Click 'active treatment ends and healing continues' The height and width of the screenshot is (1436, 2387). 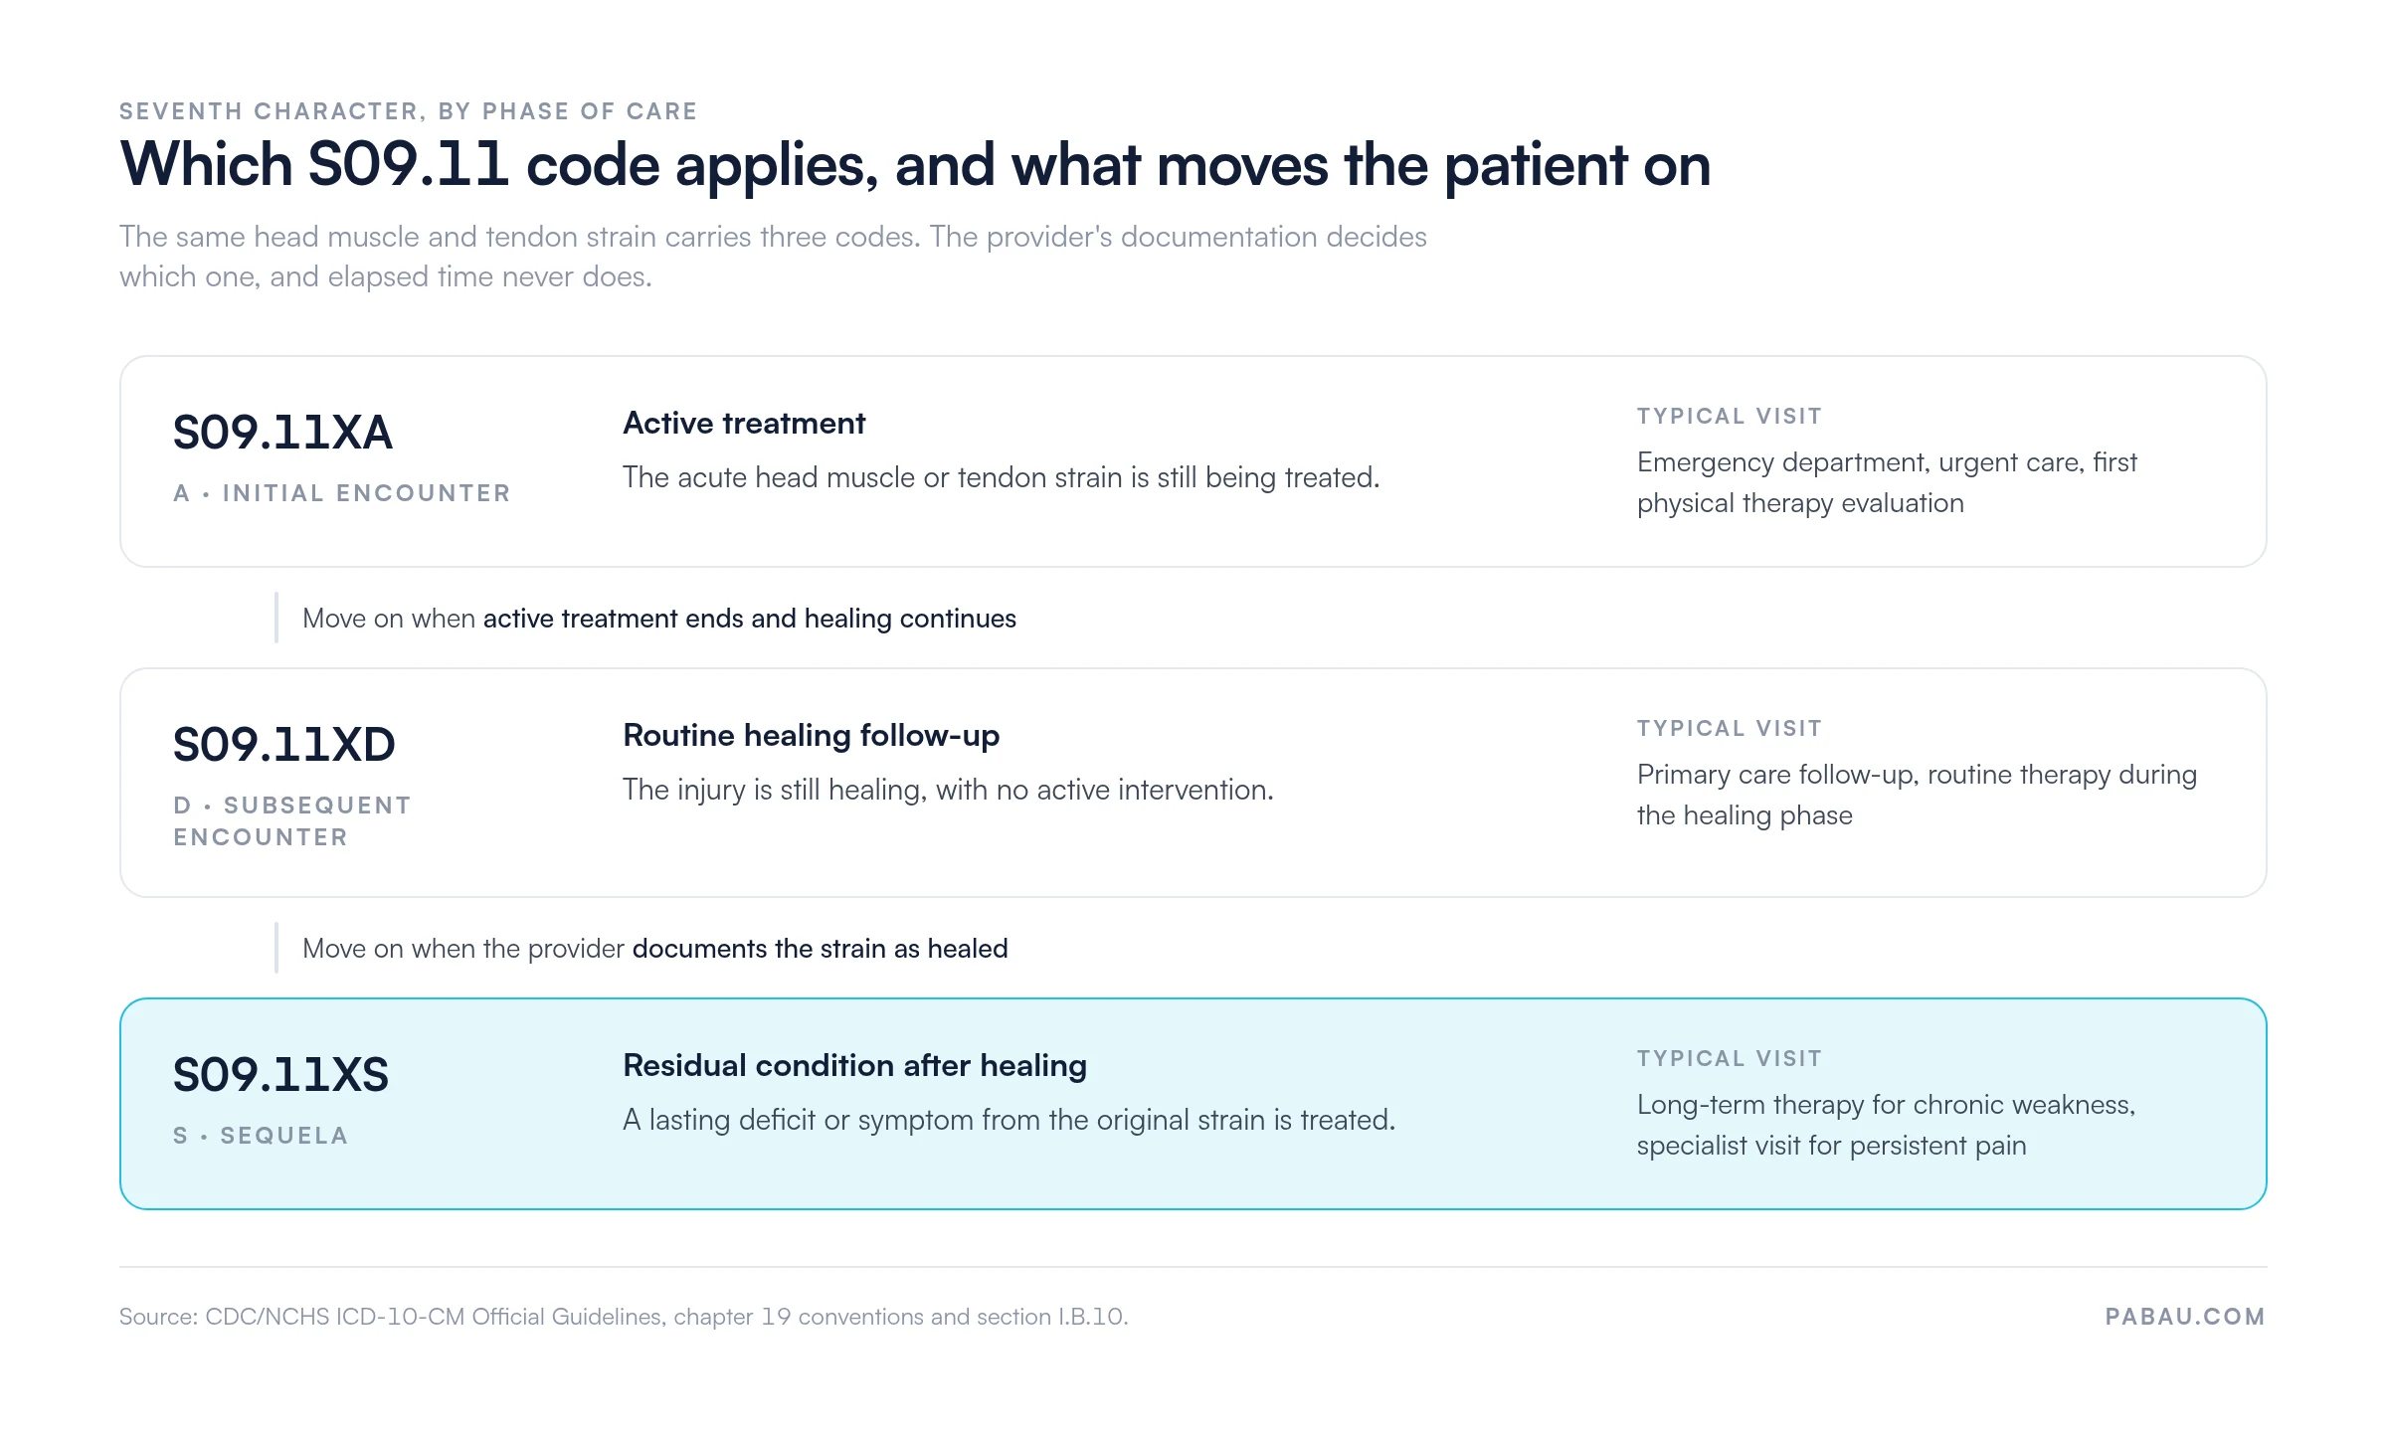pos(750,619)
